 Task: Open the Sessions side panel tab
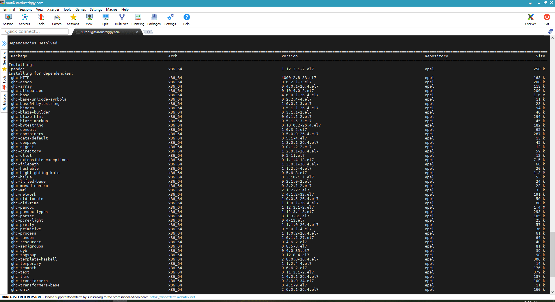(x=4, y=61)
